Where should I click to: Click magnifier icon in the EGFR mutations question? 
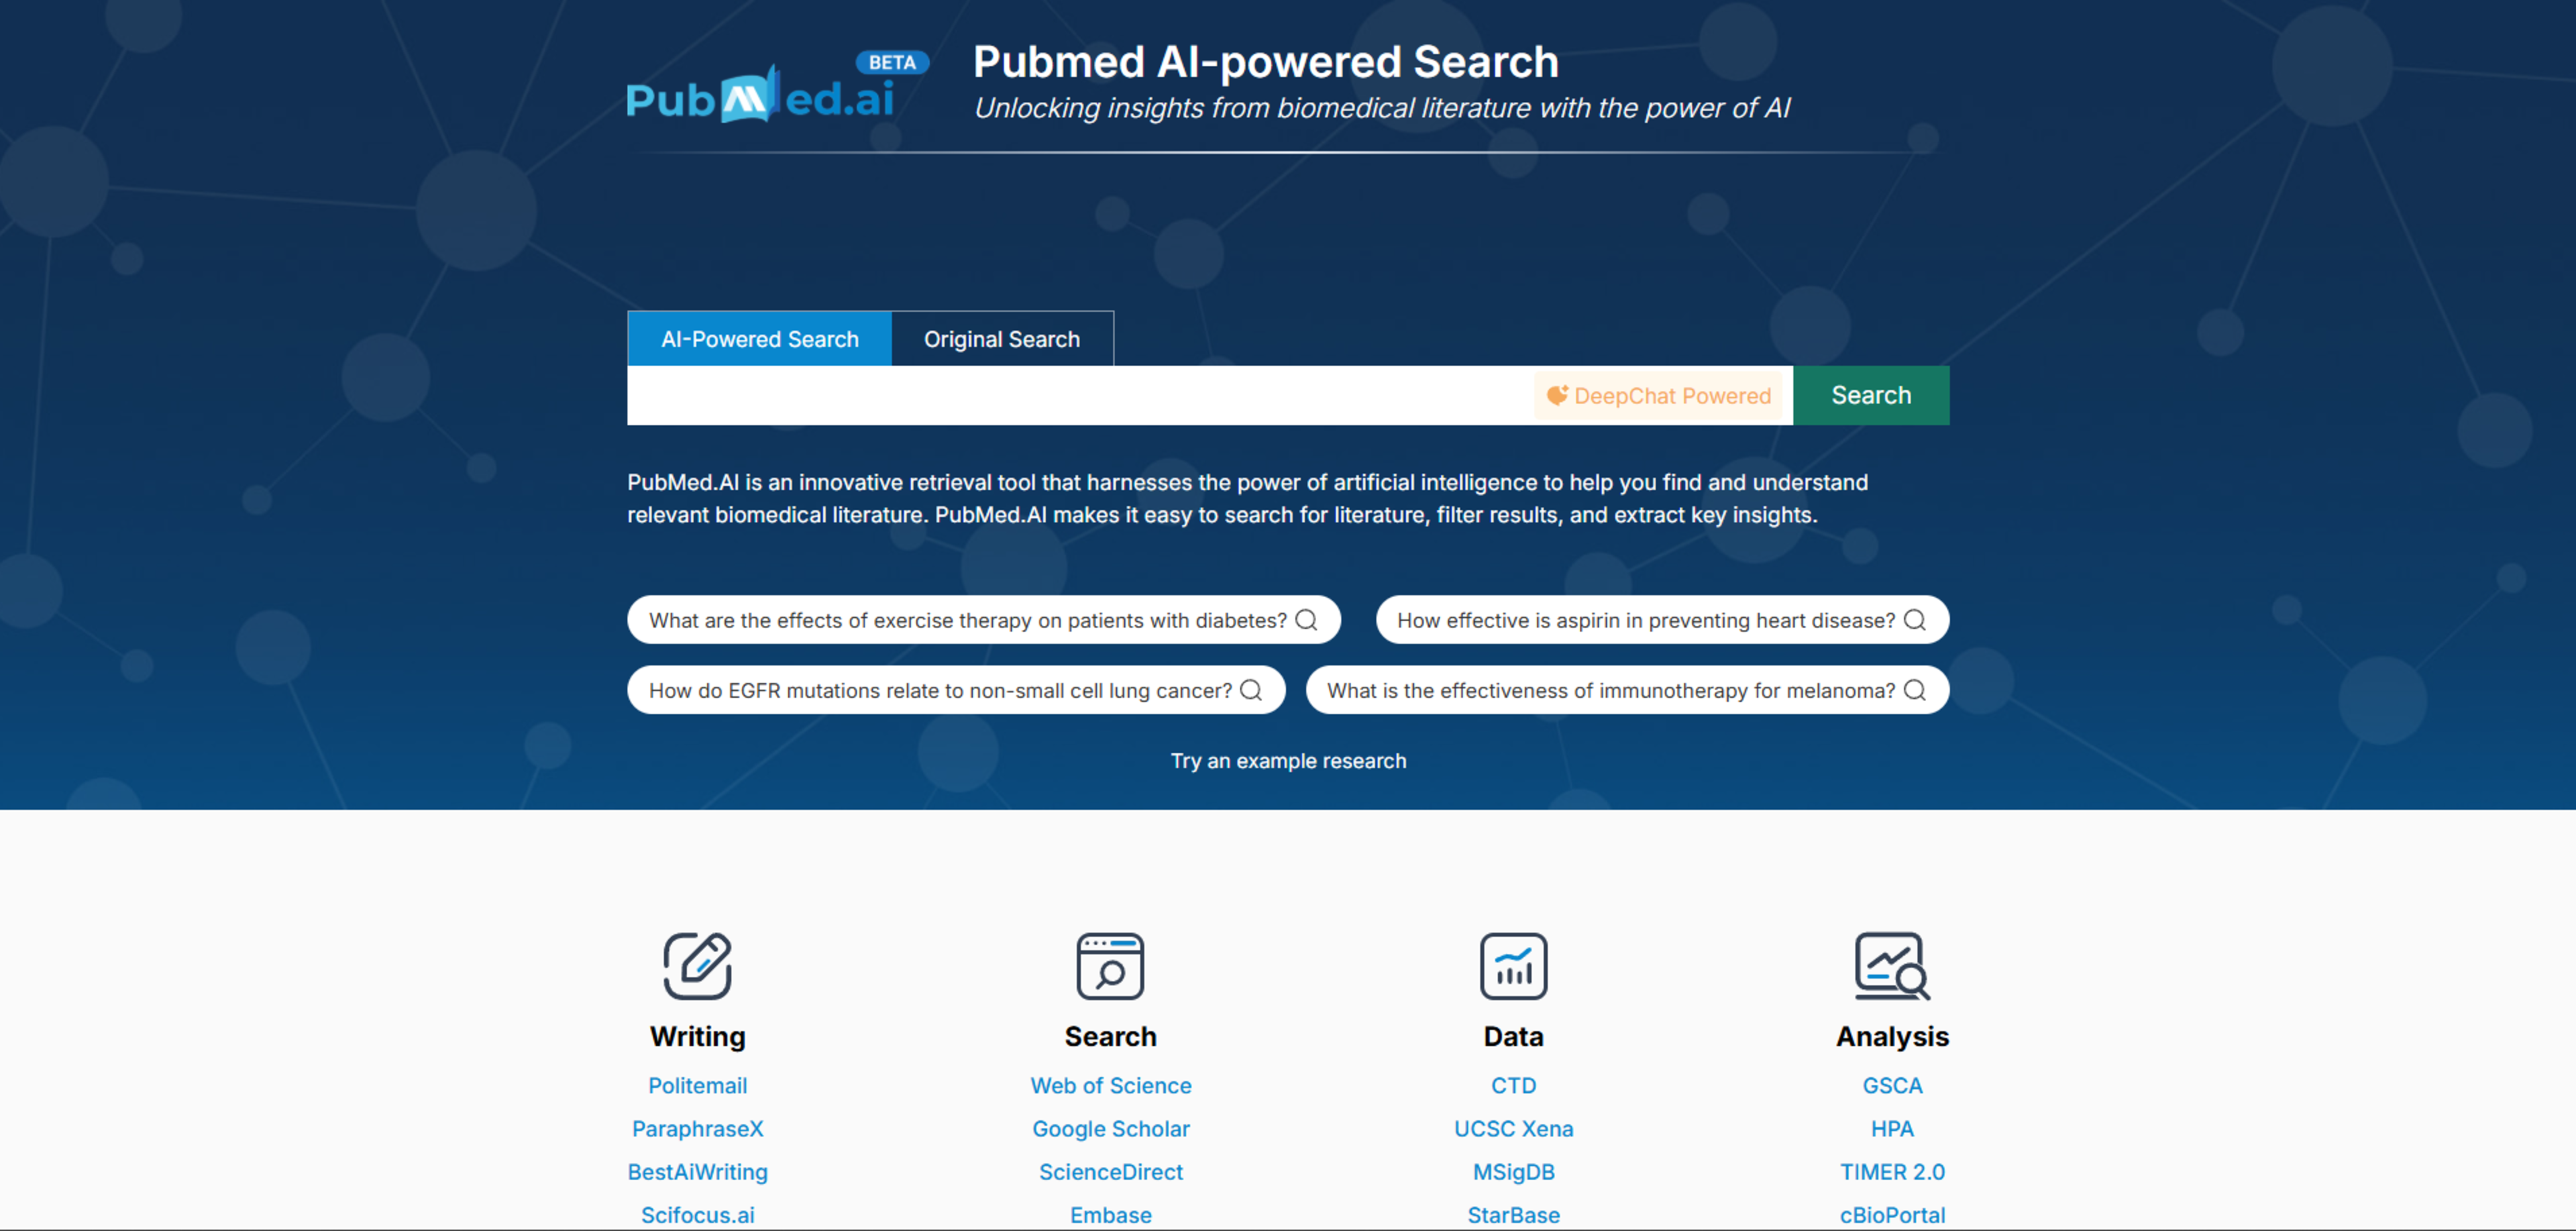pyautogui.click(x=1251, y=690)
